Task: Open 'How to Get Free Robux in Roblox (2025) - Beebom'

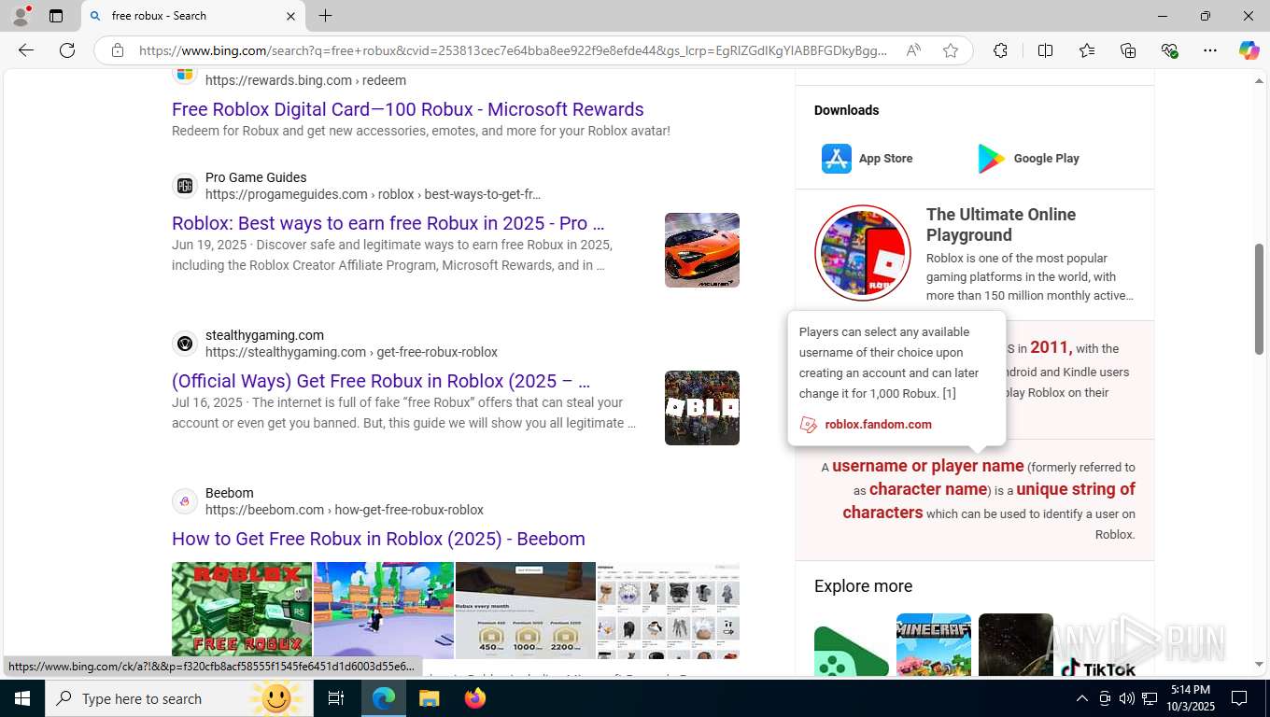Action: tap(378, 539)
